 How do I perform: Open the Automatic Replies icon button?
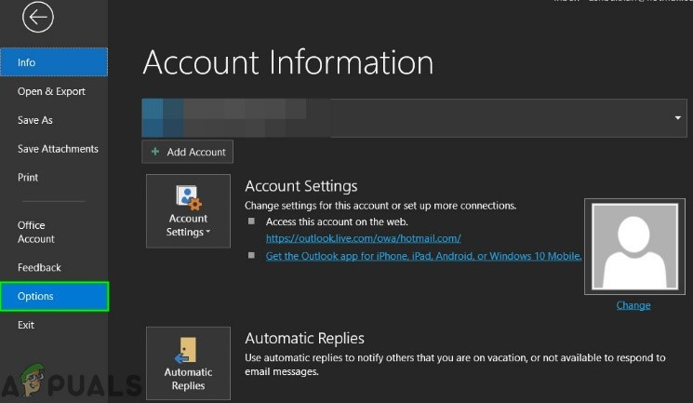click(x=188, y=363)
